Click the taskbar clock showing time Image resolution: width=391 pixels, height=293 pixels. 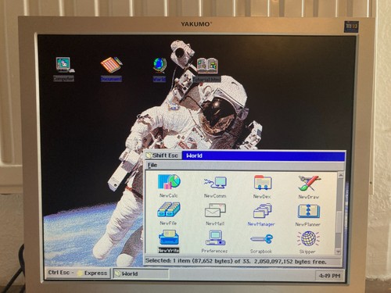click(x=329, y=276)
